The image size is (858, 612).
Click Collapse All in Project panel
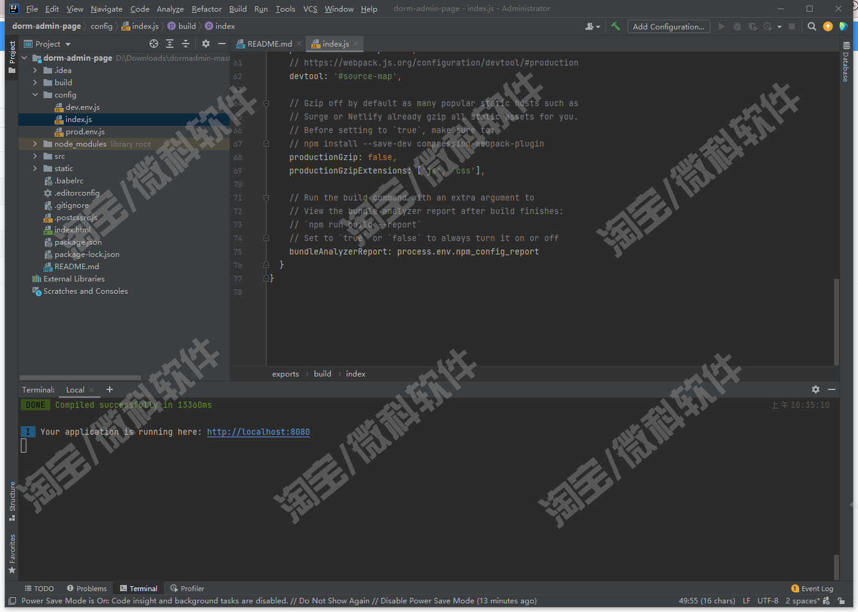(x=186, y=44)
